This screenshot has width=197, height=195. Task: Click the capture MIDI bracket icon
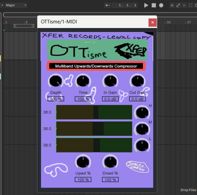(190, 5)
